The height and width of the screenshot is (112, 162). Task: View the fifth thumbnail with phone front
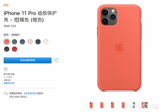pos(134,105)
